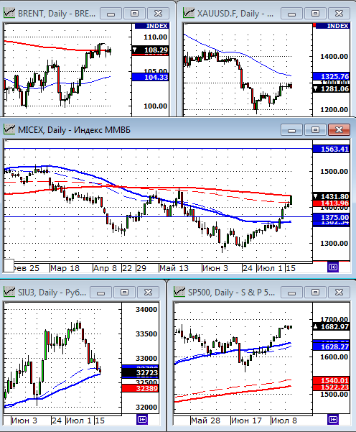356x432 pixels.
Task: Click the SP500 window chart icon
Action: click(x=179, y=292)
